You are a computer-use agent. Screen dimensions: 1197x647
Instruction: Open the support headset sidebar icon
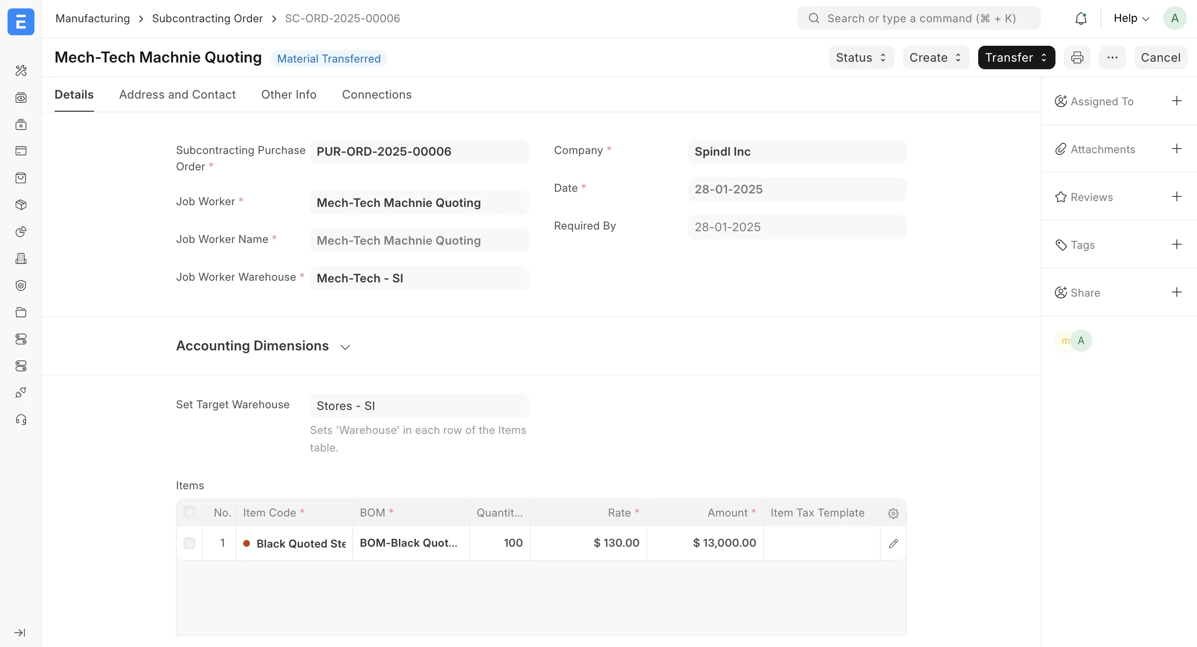pyautogui.click(x=21, y=420)
